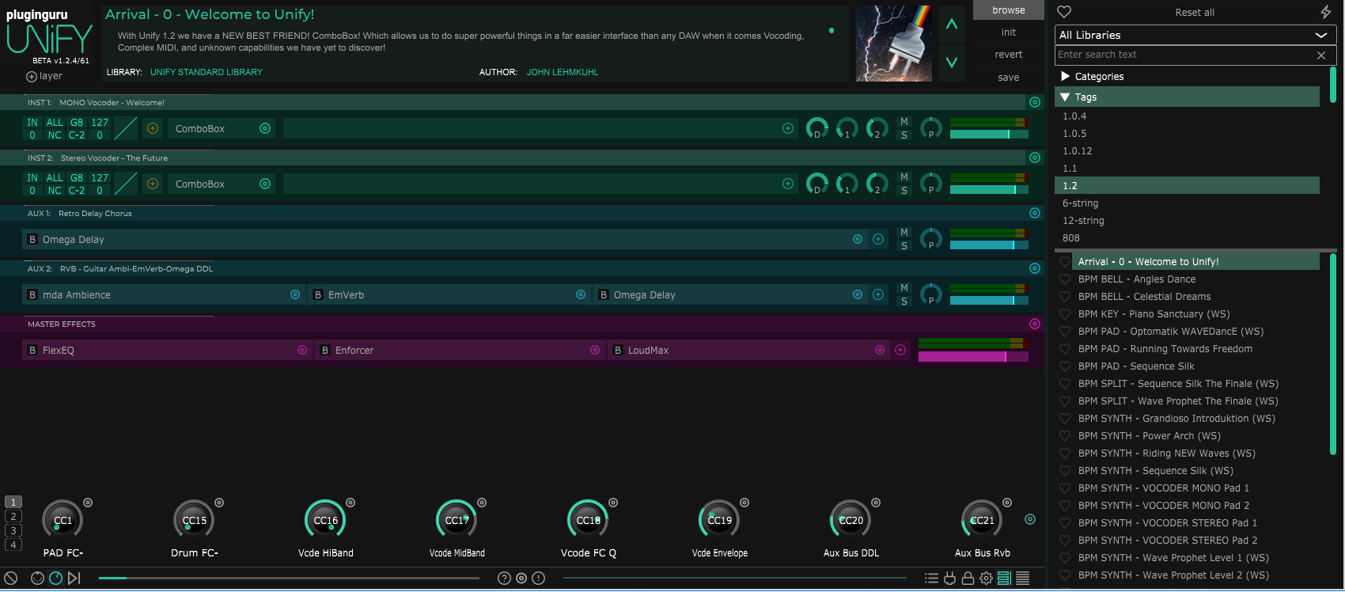Click the add layer plus icon
Screen dimensions: 1345x592
coord(32,77)
